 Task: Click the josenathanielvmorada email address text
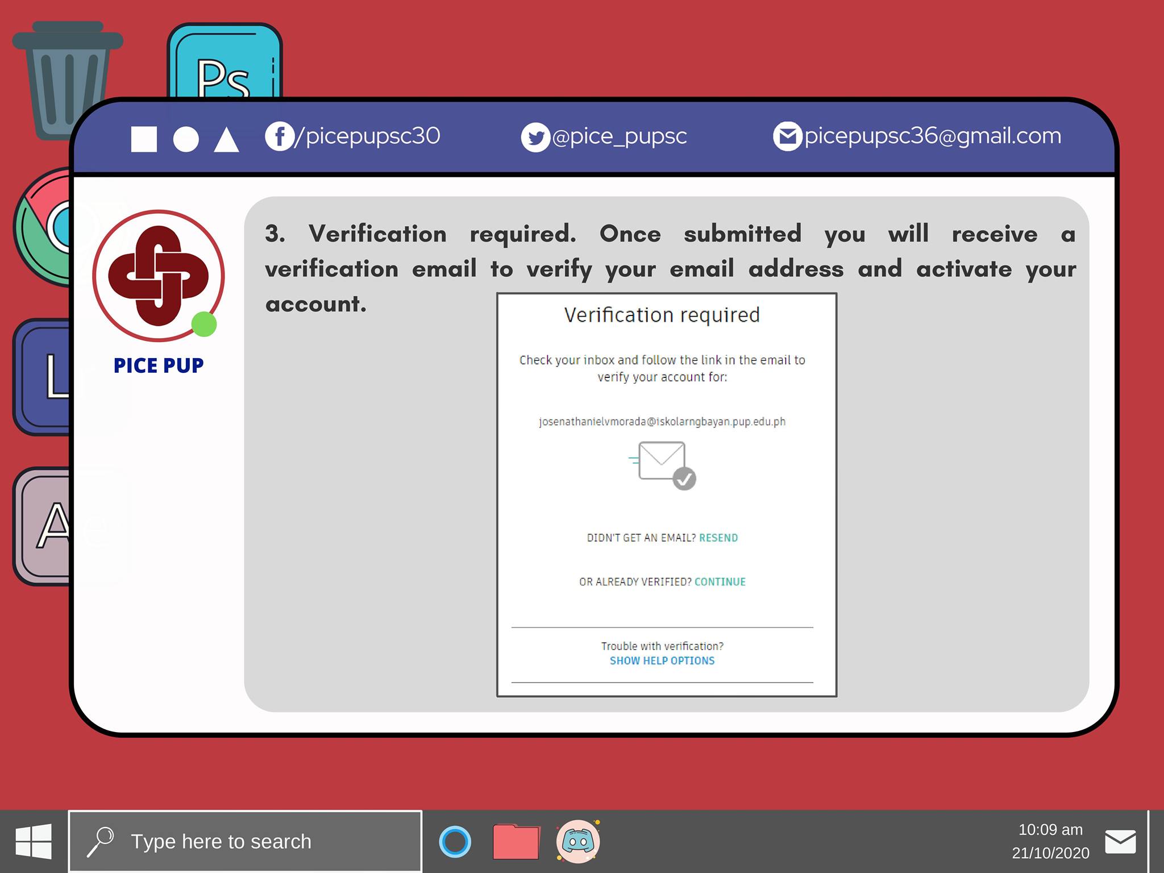[662, 422]
